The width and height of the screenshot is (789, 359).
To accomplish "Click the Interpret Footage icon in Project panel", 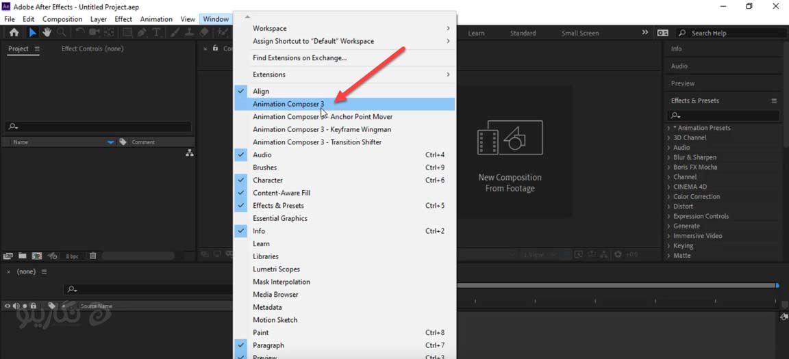I will [7, 256].
